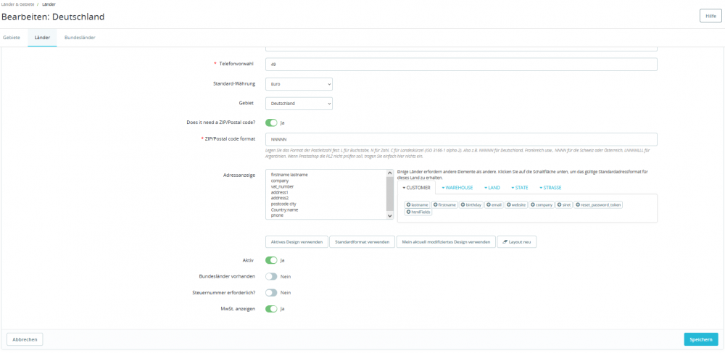Click Aktives Design verwenden button
Viewport: 725px width, 353px height.
click(297, 241)
